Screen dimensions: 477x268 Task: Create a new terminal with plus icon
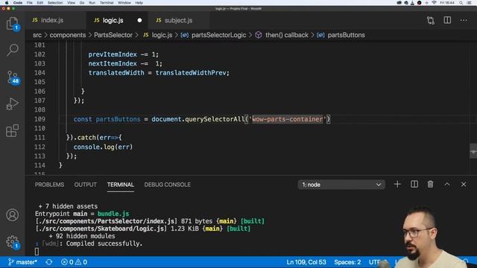[x=397, y=185]
